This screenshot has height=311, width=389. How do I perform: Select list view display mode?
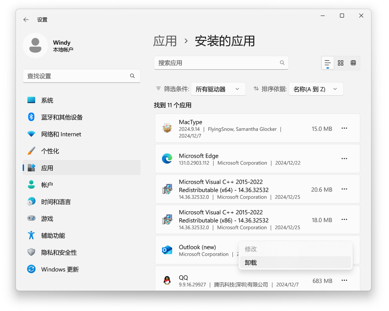pos(327,63)
